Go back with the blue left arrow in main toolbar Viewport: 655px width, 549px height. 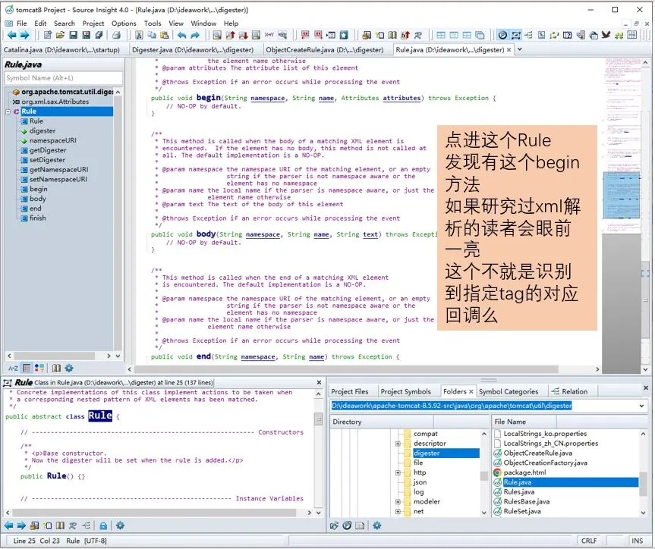[x=11, y=35]
